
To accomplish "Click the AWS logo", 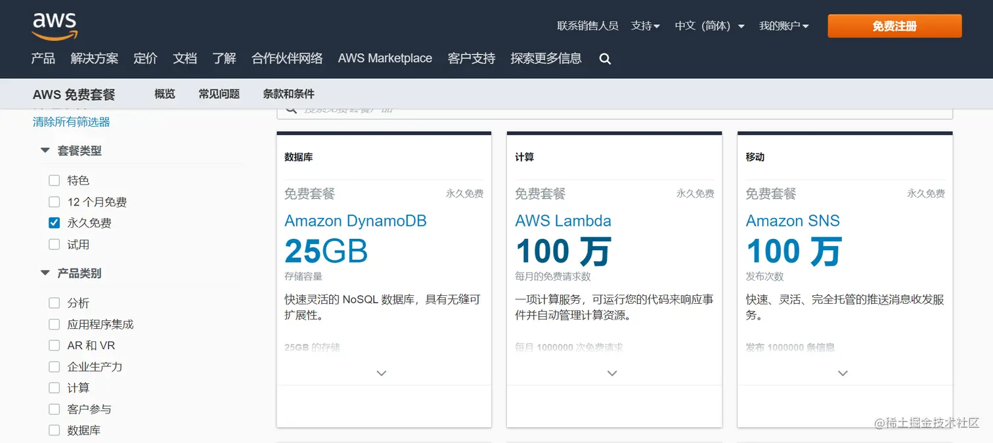I will point(55,26).
